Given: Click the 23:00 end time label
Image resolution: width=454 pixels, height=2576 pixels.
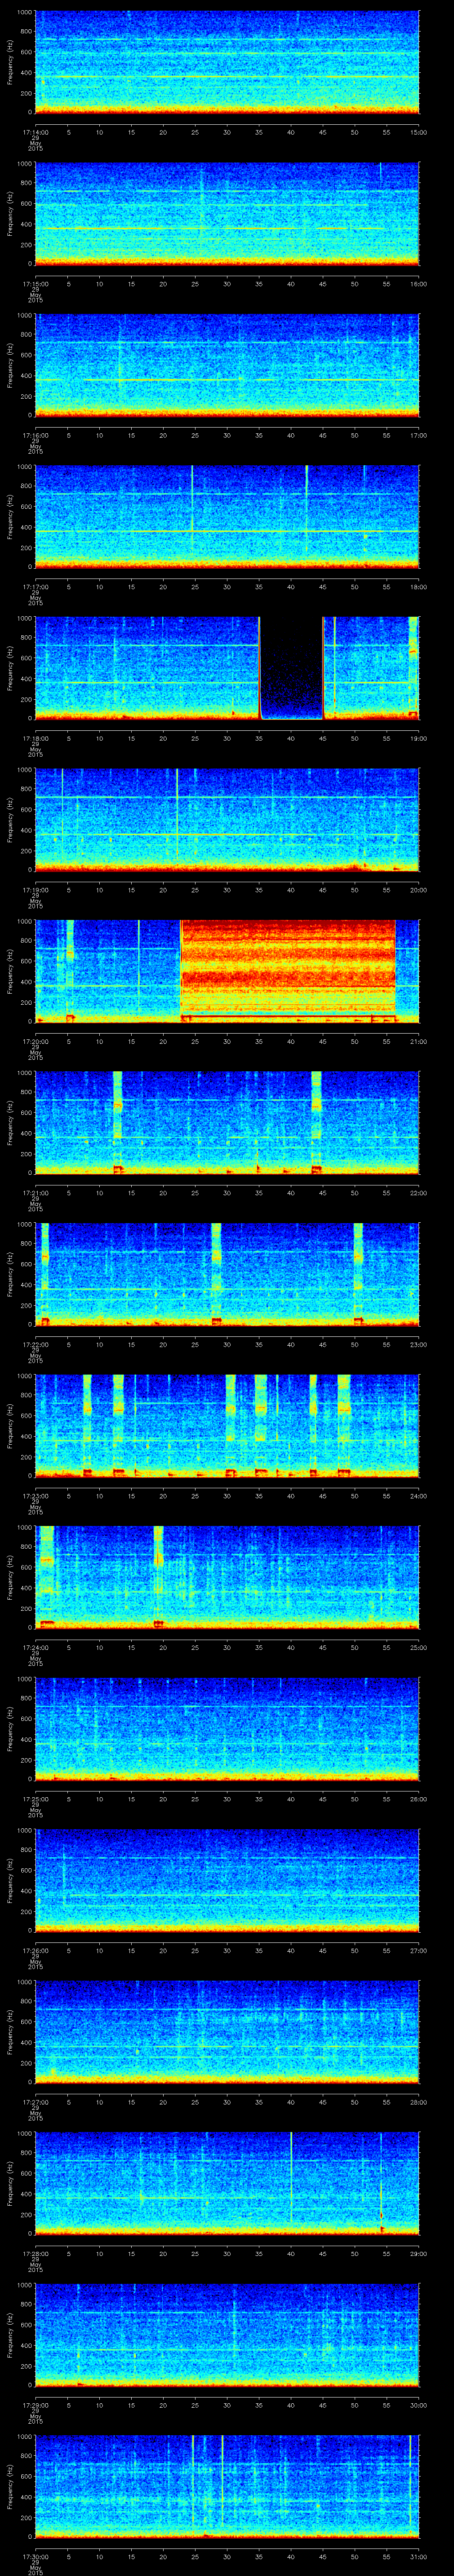Looking at the screenshot, I should (418, 1344).
